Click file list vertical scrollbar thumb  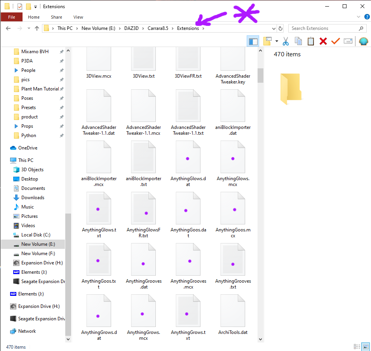[x=260, y=75]
